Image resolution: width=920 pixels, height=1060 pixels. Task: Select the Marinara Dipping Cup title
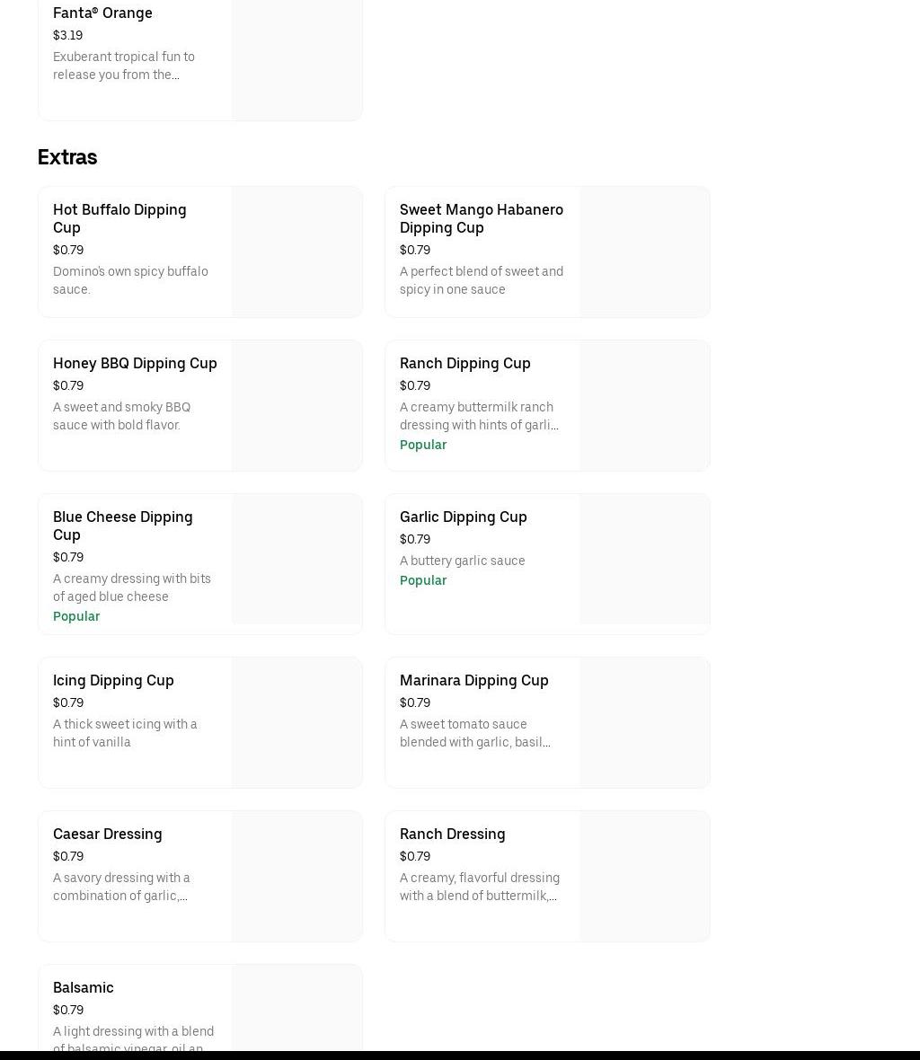click(473, 680)
